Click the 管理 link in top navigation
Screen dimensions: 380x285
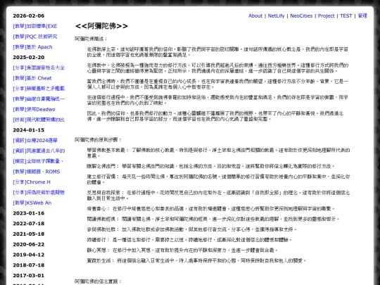click(x=362, y=16)
